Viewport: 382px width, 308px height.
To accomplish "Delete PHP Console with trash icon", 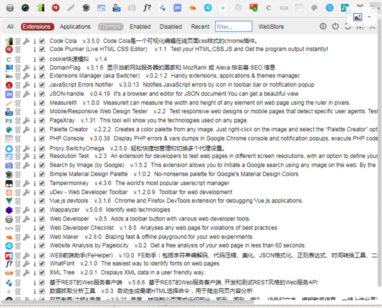I will tap(18, 139).
